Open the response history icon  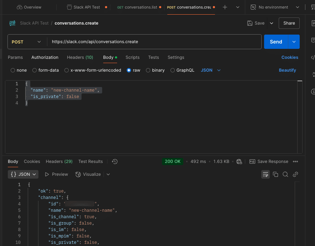click(x=115, y=162)
